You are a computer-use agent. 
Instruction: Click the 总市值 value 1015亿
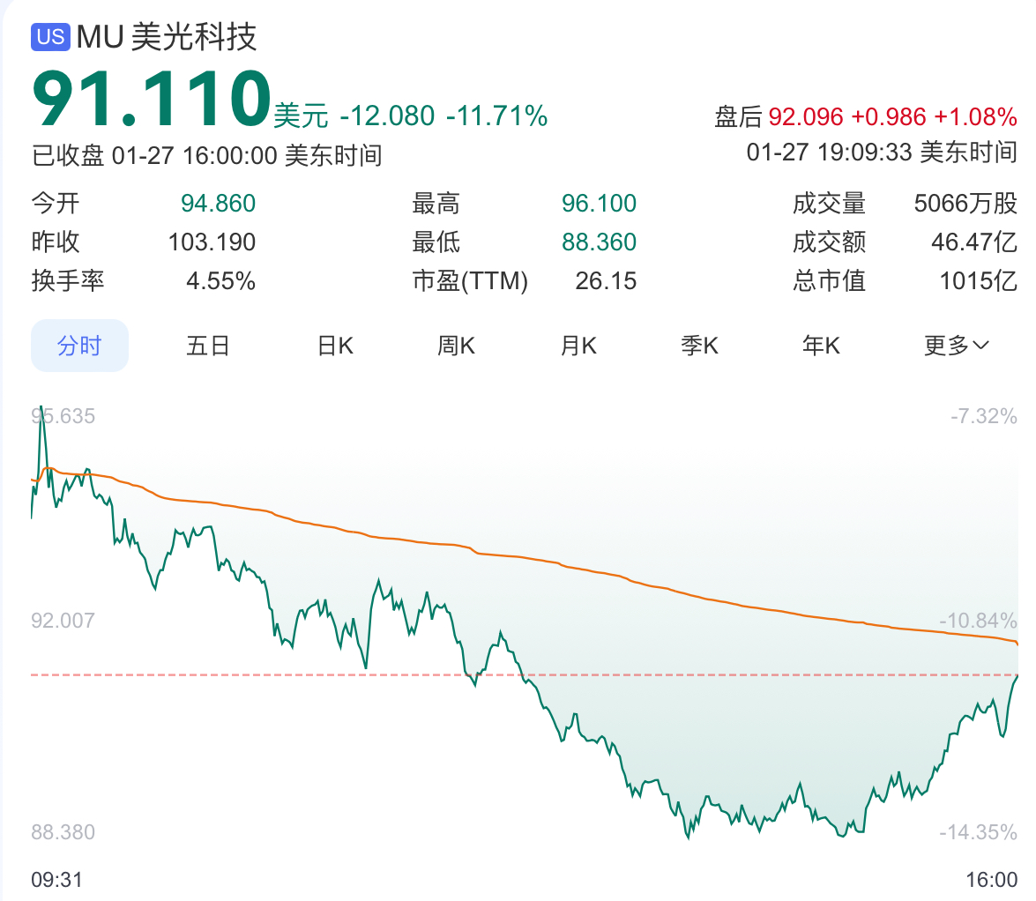[x=978, y=281]
